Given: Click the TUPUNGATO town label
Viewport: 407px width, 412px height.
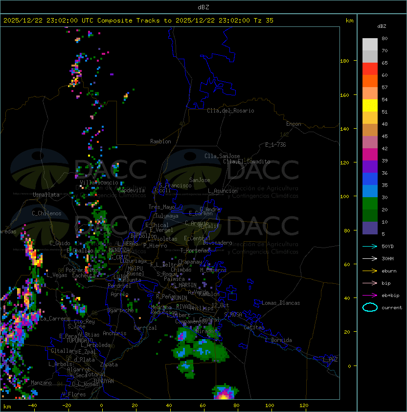Looking at the screenshot, I should (79, 340).
